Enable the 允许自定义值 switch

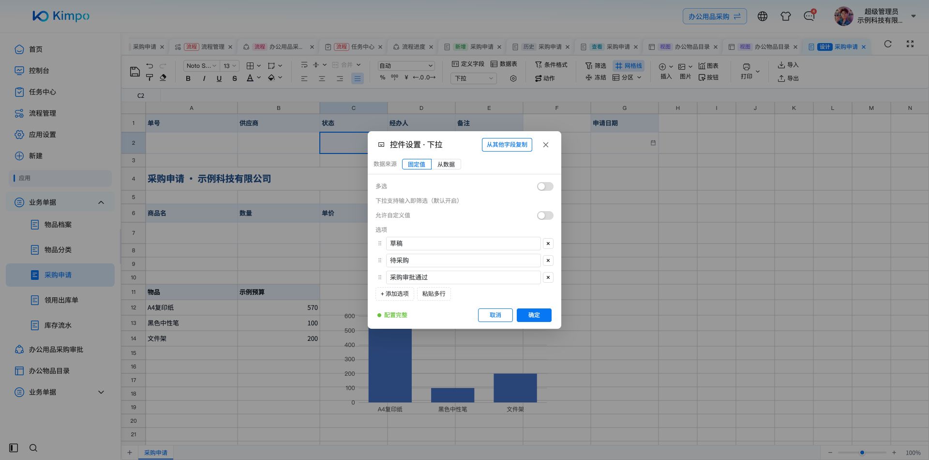[545, 215]
